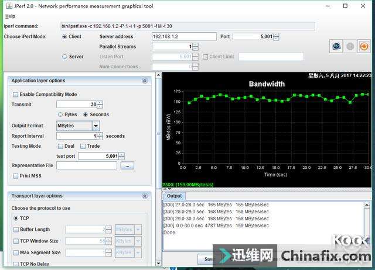Click the Port value field 5,001
The image size is (375, 270).
tap(253, 36)
